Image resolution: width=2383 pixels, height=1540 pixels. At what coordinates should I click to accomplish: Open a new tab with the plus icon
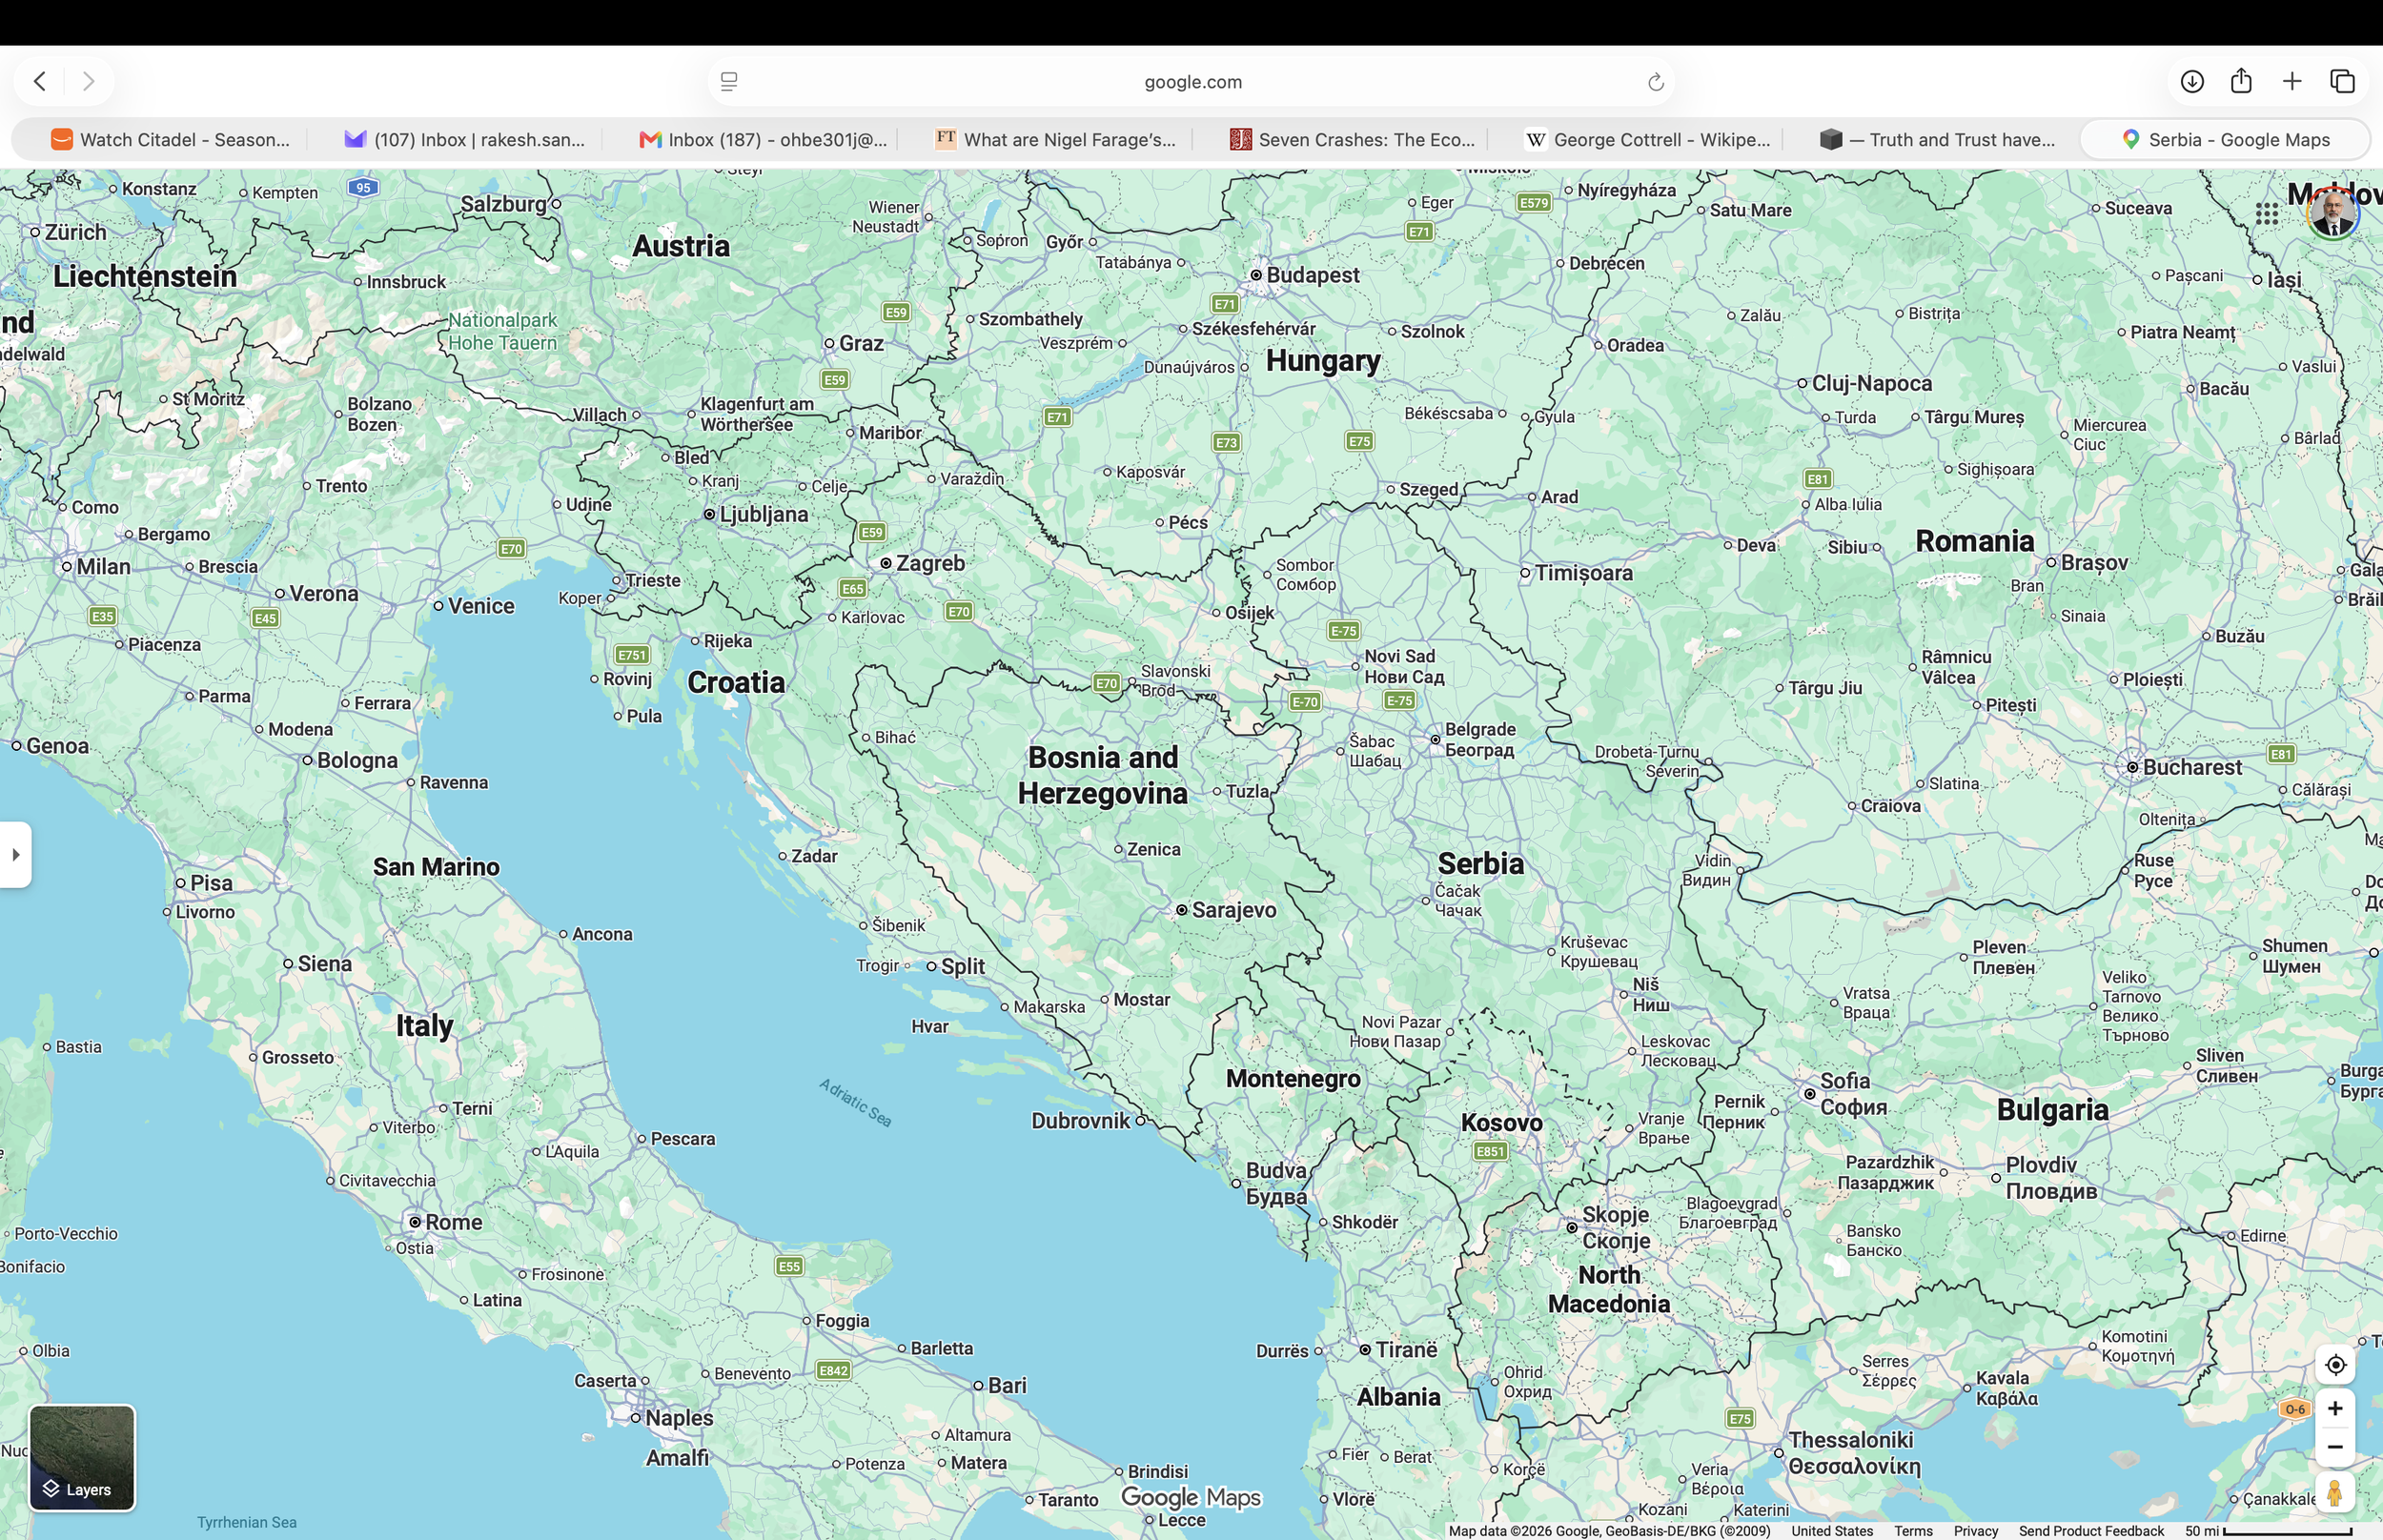(x=2292, y=81)
